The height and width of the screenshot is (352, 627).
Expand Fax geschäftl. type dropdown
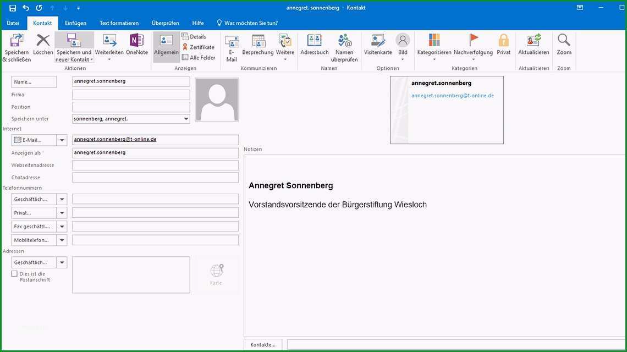62,227
